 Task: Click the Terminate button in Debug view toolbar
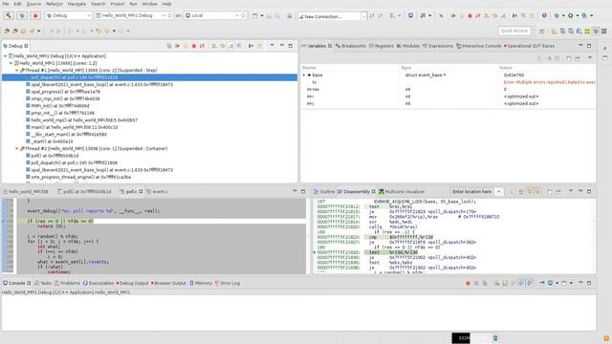[x=193, y=46]
